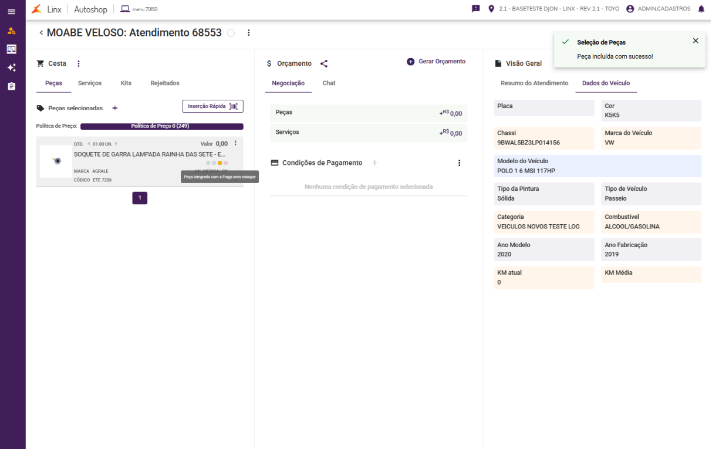
Task: Click the Inserção Rápida button
Action: coord(212,106)
